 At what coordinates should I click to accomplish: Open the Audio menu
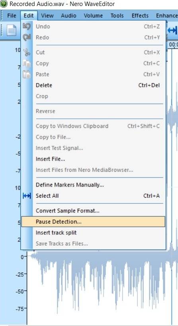pos(68,16)
